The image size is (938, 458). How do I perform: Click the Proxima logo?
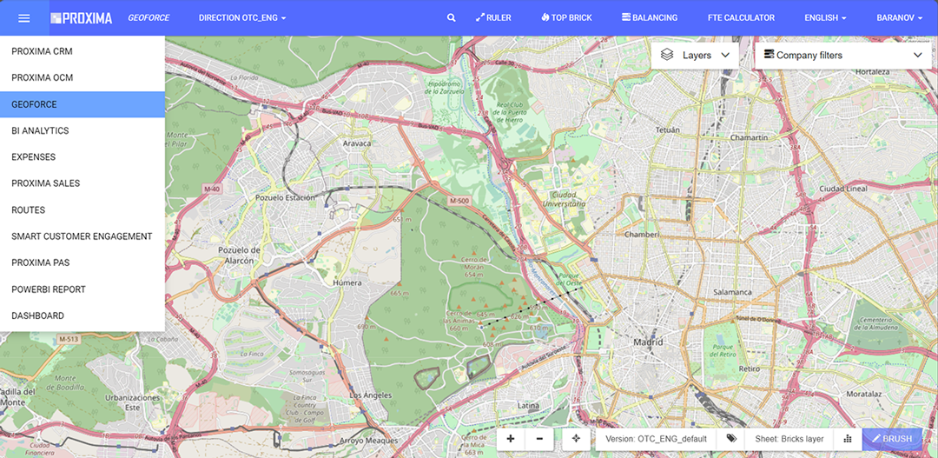coord(82,18)
